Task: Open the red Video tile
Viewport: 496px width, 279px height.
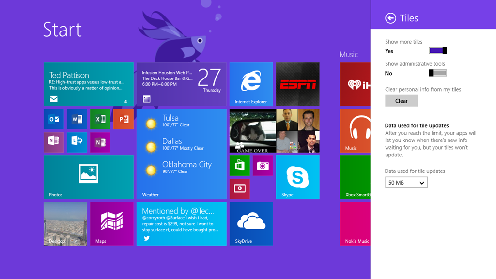Action: click(239, 189)
